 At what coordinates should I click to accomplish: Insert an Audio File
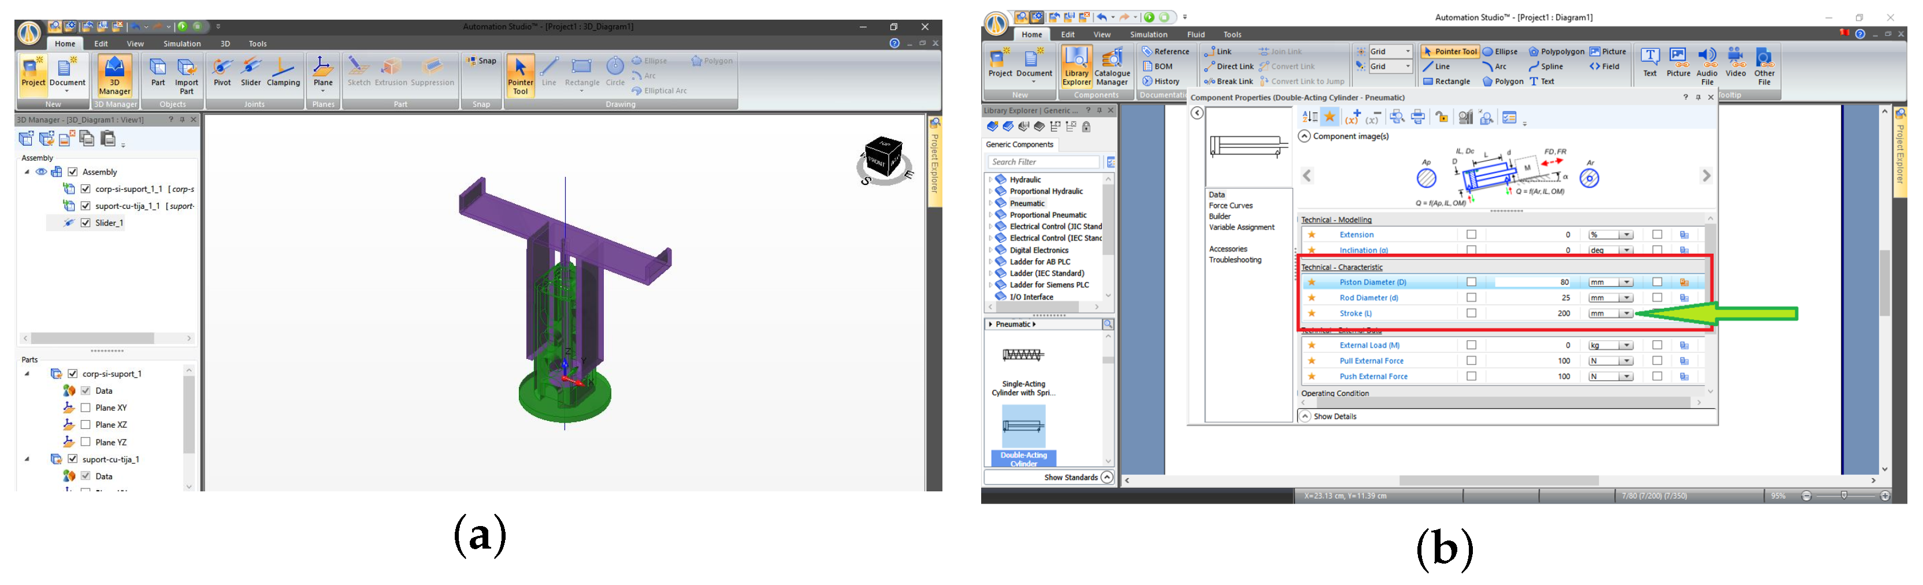(1706, 66)
